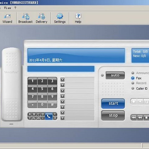Dial digit 3 on keypad
The width and height of the screenshot is (149, 149).
[x=52, y=81]
